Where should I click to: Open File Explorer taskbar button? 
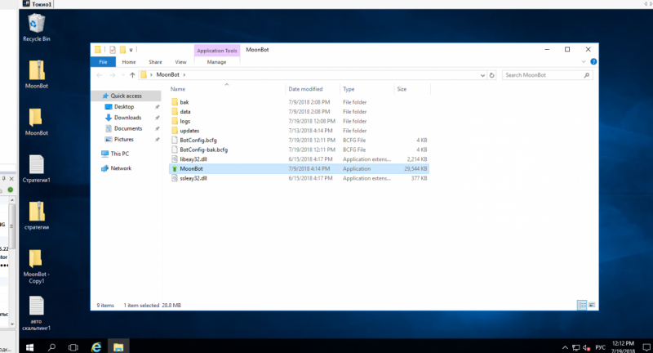coord(118,346)
